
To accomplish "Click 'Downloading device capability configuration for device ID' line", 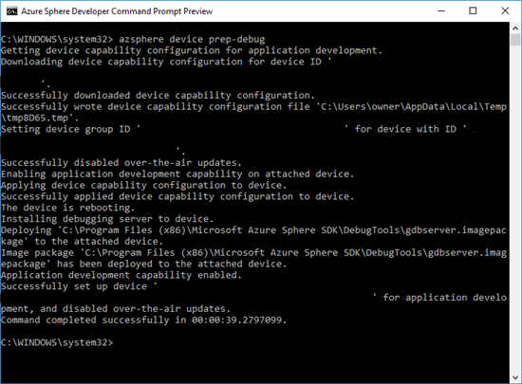I will tap(166, 62).
